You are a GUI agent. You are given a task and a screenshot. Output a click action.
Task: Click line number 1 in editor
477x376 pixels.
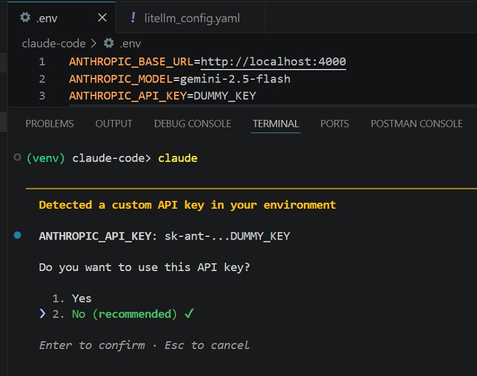coord(42,62)
